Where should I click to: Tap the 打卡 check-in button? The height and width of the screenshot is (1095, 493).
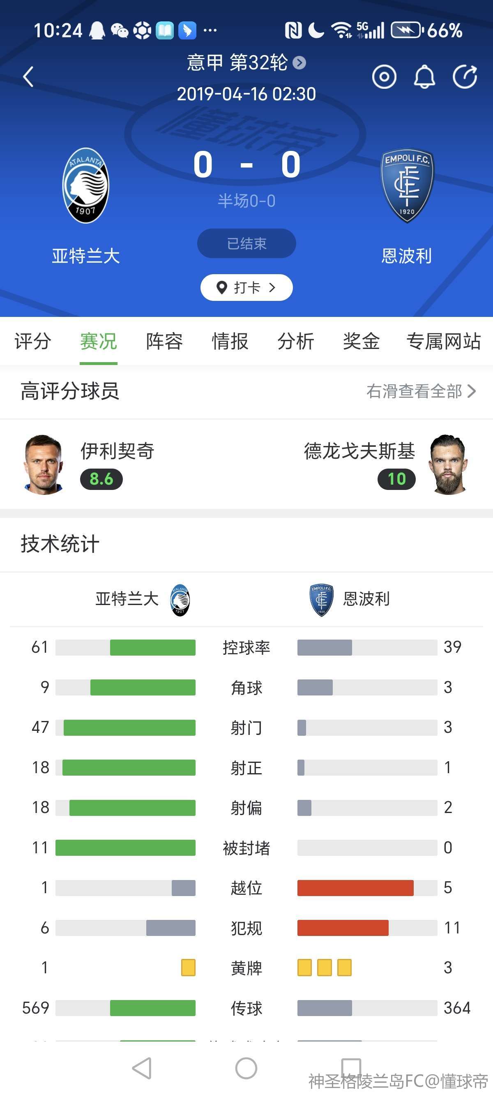tap(246, 287)
